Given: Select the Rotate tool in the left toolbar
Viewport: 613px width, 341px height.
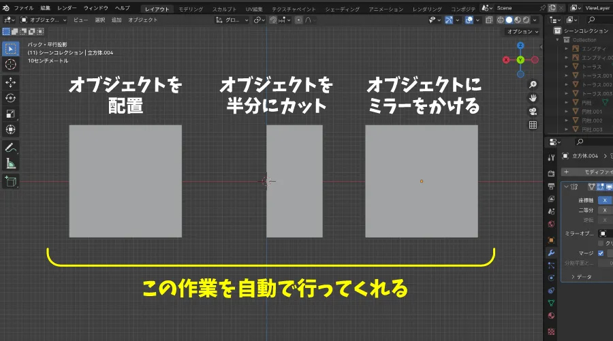Looking at the screenshot, I should tap(11, 98).
